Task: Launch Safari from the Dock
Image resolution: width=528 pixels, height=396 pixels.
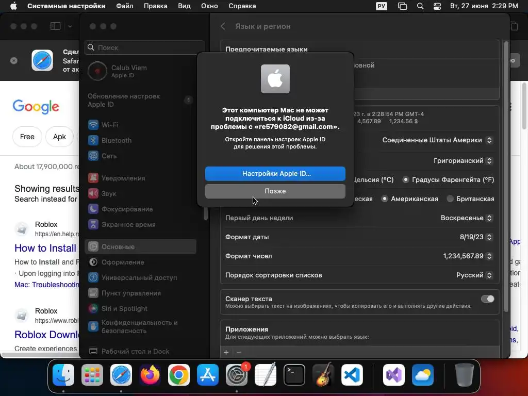Action: click(x=121, y=375)
